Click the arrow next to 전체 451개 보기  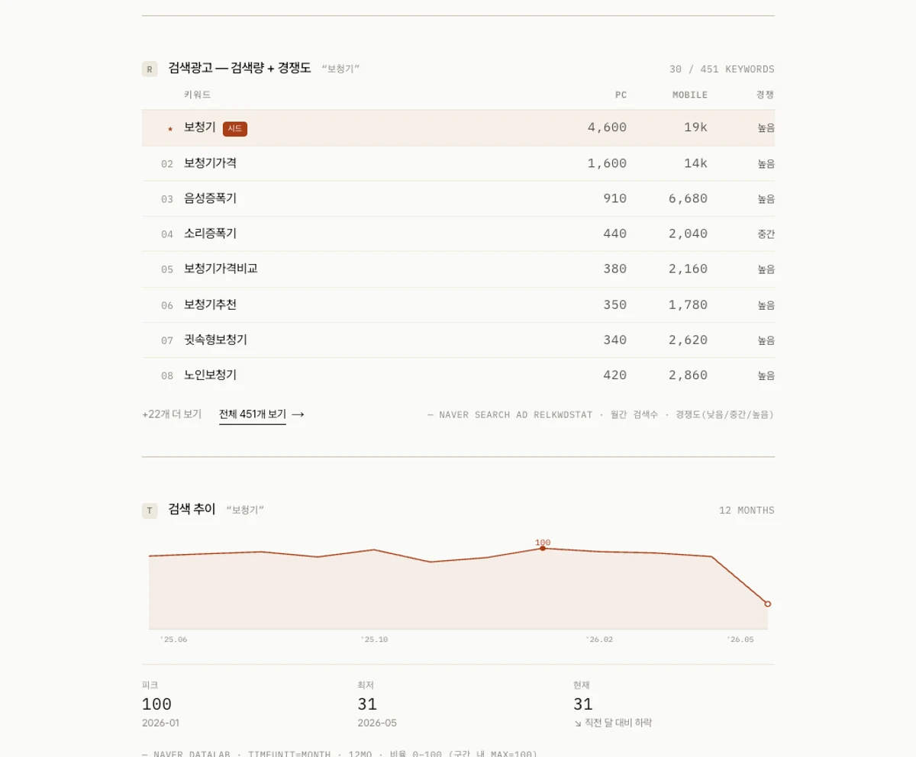(x=298, y=414)
